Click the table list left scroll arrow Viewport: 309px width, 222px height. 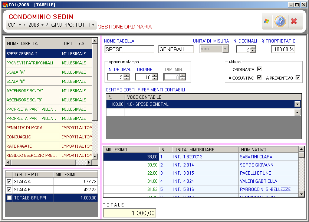click(x=8, y=162)
